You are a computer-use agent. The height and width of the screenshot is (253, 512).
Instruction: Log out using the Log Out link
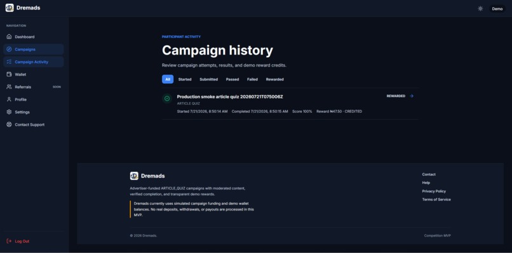(22, 241)
